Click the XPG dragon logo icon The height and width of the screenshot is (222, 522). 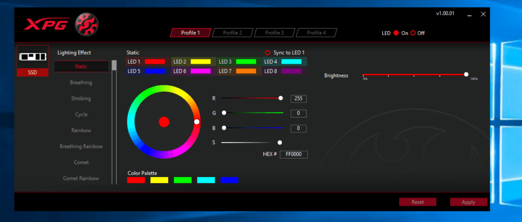(x=87, y=24)
